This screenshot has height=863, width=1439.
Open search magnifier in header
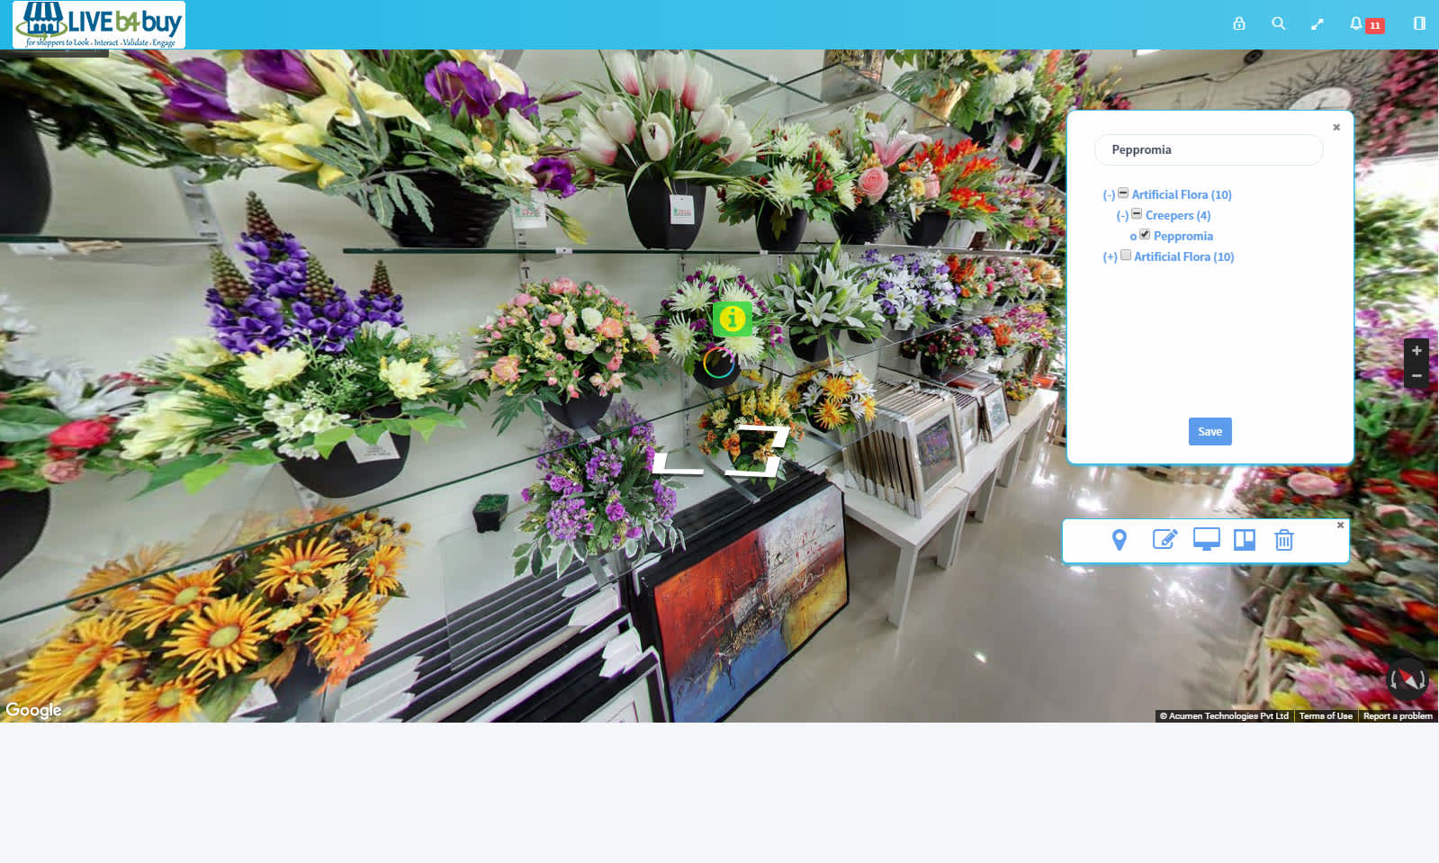coord(1278,23)
